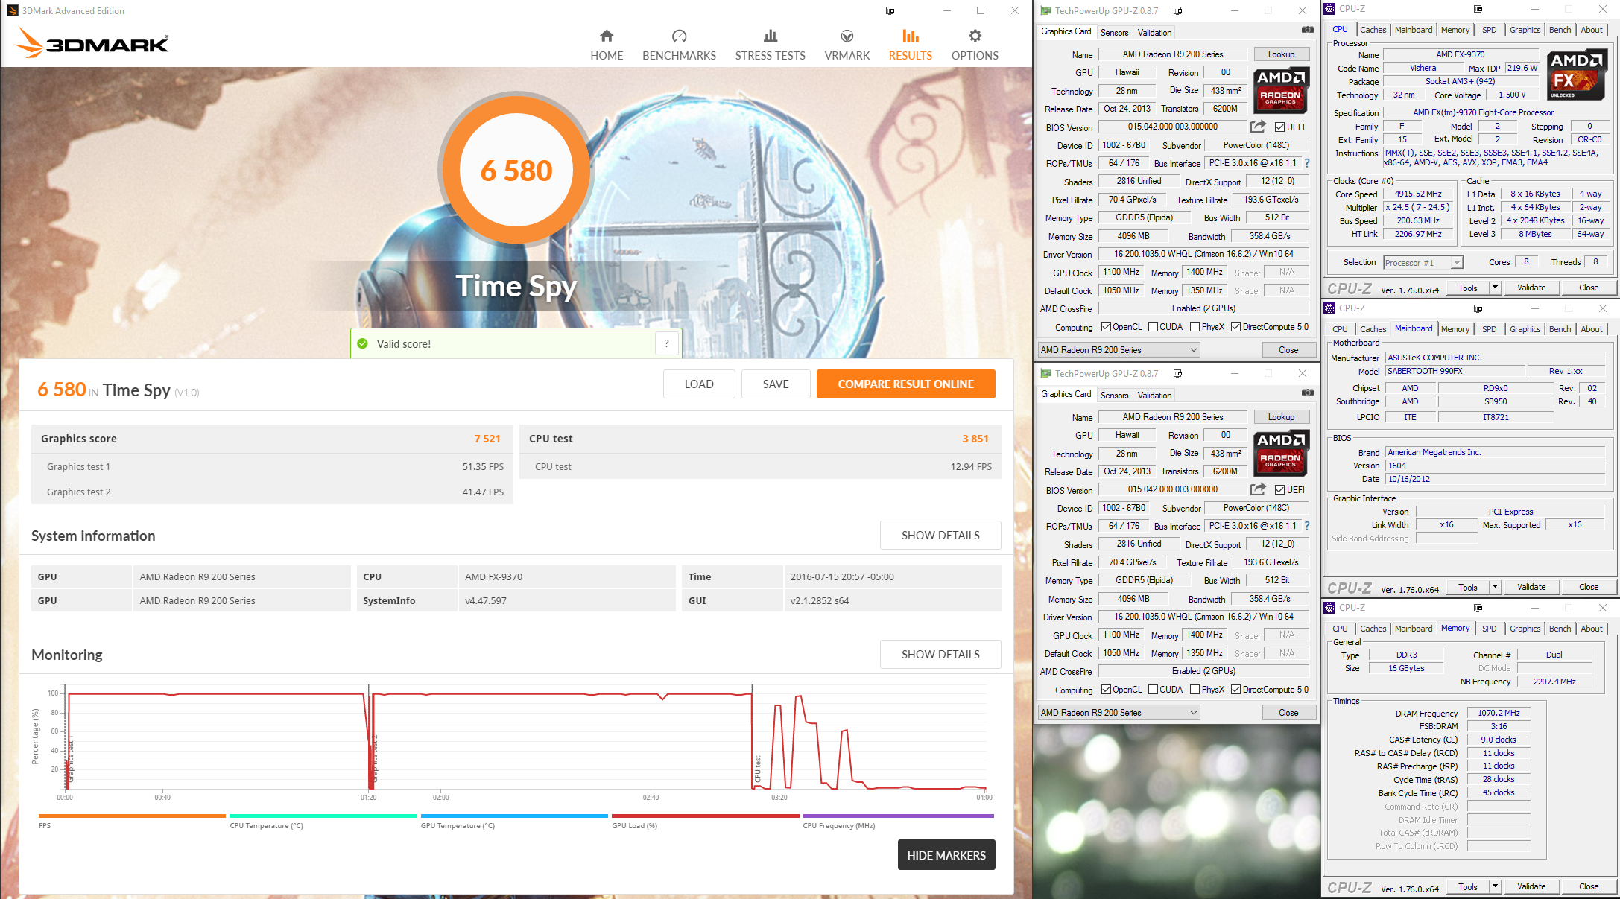Open Caches tab in top CPU-Z

pyautogui.click(x=1373, y=30)
